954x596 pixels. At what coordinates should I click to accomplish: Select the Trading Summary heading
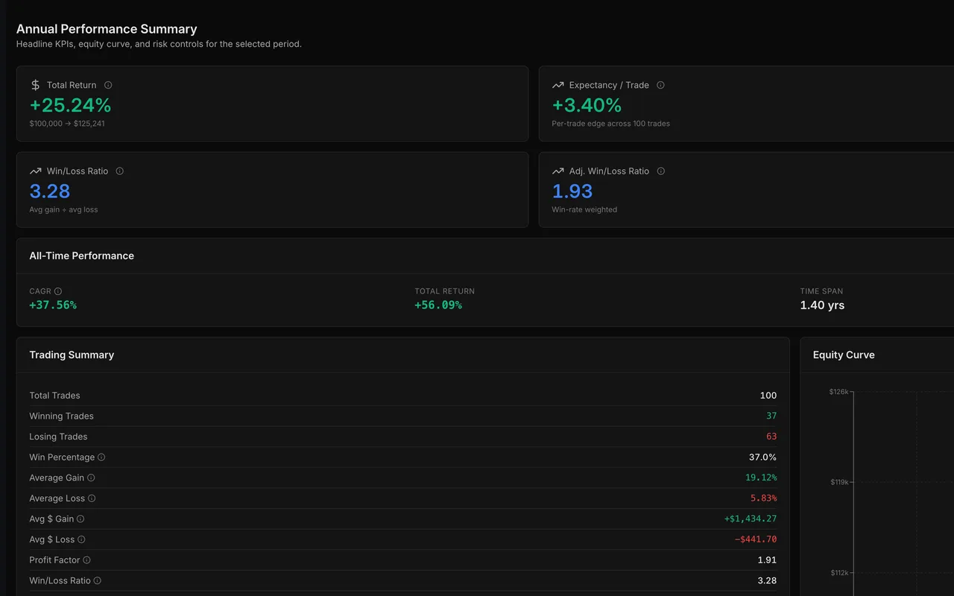tap(72, 355)
